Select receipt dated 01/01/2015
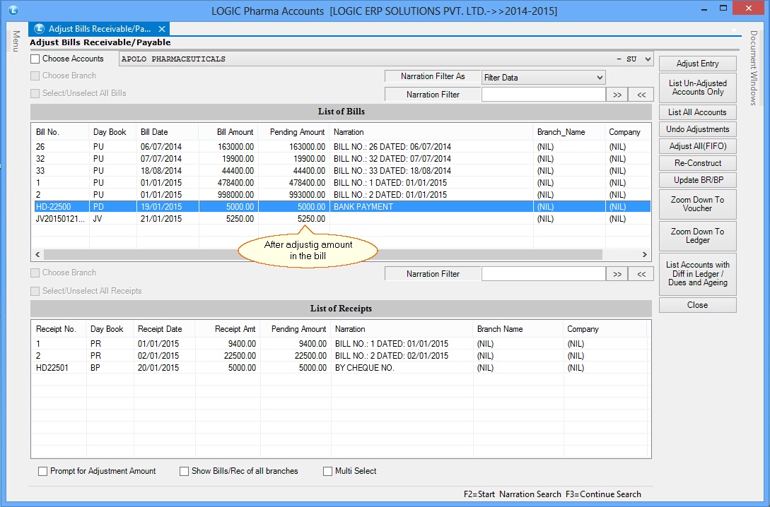770x507 pixels. coord(340,344)
